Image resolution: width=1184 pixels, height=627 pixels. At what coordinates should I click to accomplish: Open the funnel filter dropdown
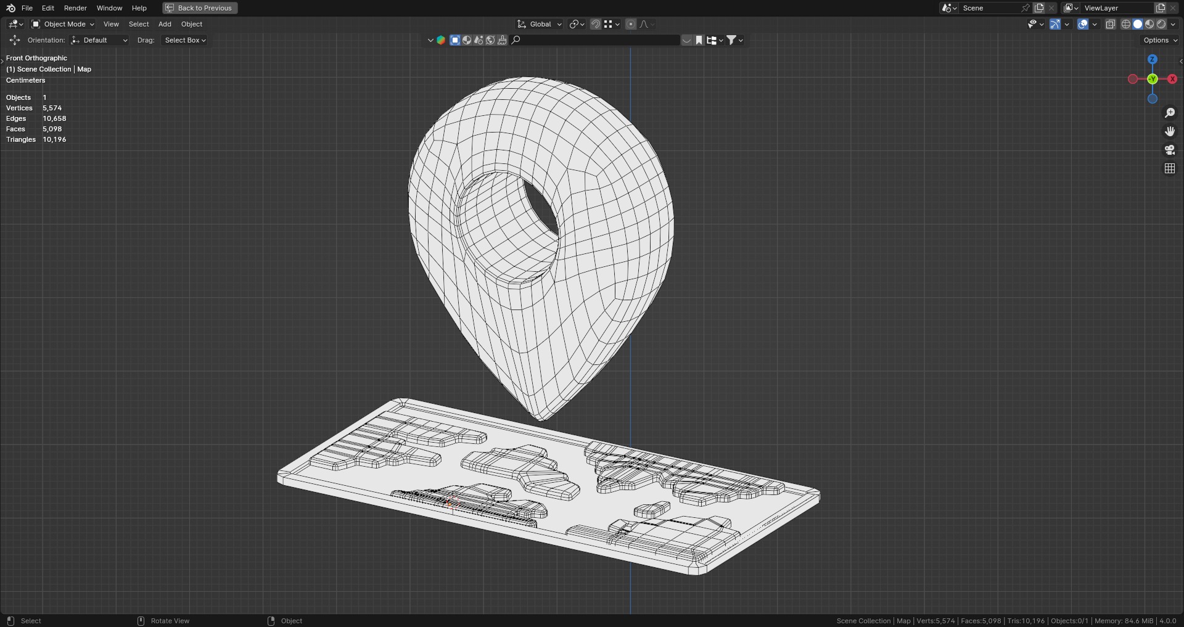(734, 40)
